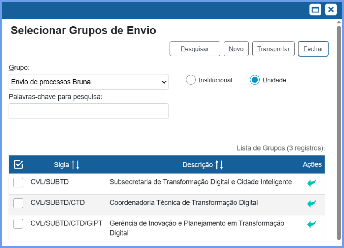Screen dimensions: 344x248
Task: Sort Descrição column ascending arrow
Action: 217,165
